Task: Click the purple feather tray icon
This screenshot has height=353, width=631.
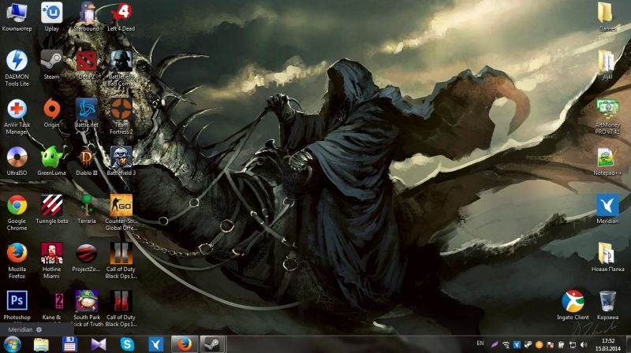Action: tap(495, 344)
